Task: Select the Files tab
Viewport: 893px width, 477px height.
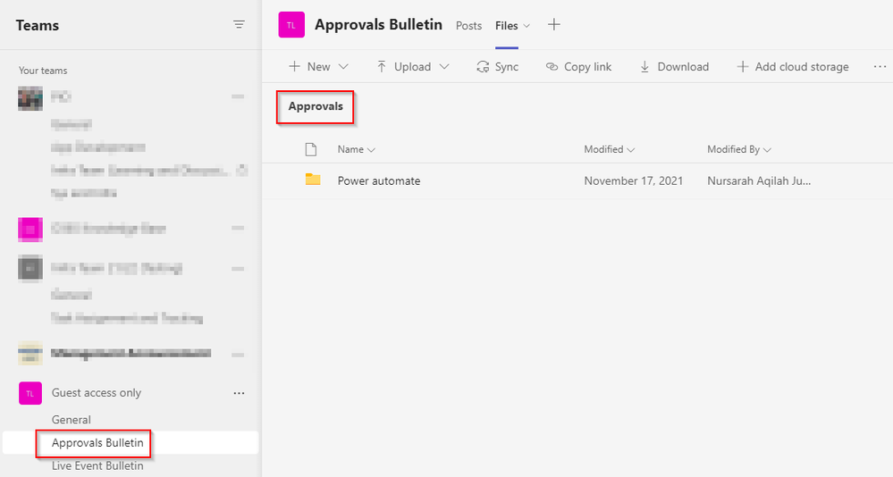Action: coord(506,26)
